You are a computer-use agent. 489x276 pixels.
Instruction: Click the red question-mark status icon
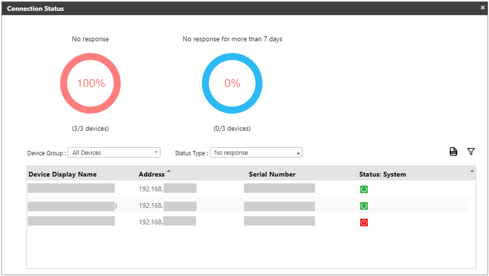click(363, 222)
